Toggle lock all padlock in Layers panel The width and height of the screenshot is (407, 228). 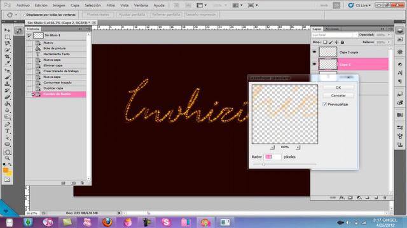coord(342,42)
